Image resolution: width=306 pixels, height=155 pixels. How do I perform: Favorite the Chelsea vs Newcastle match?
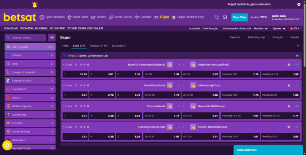tap(288, 107)
